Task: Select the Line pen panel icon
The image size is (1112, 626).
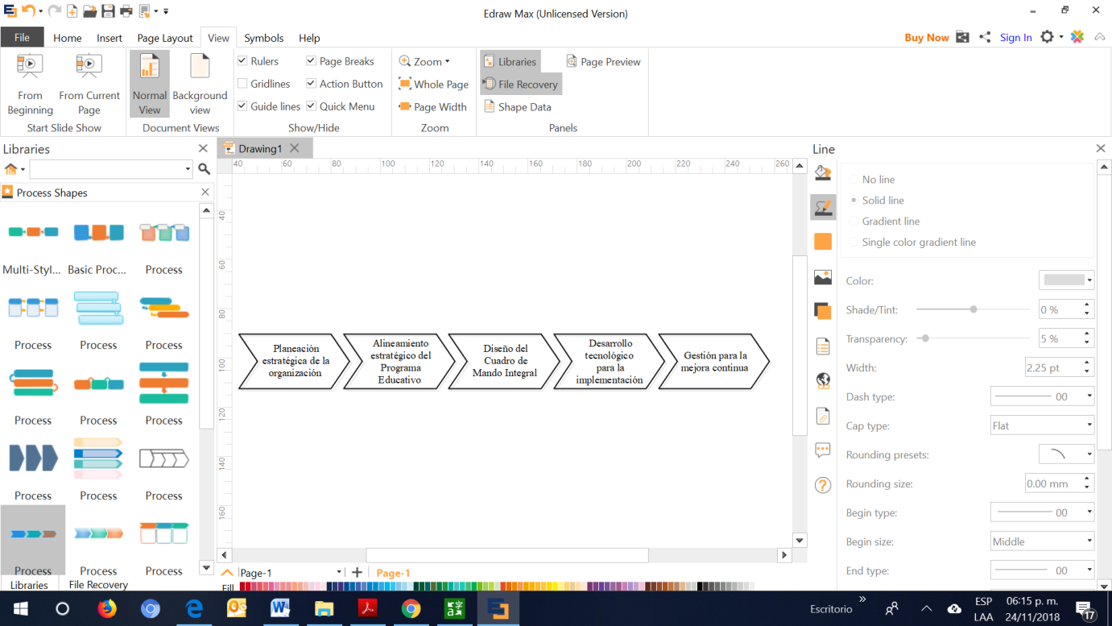Action: pyautogui.click(x=822, y=207)
